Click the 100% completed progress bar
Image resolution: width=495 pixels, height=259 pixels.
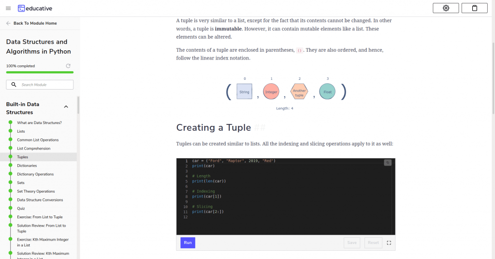40,72
